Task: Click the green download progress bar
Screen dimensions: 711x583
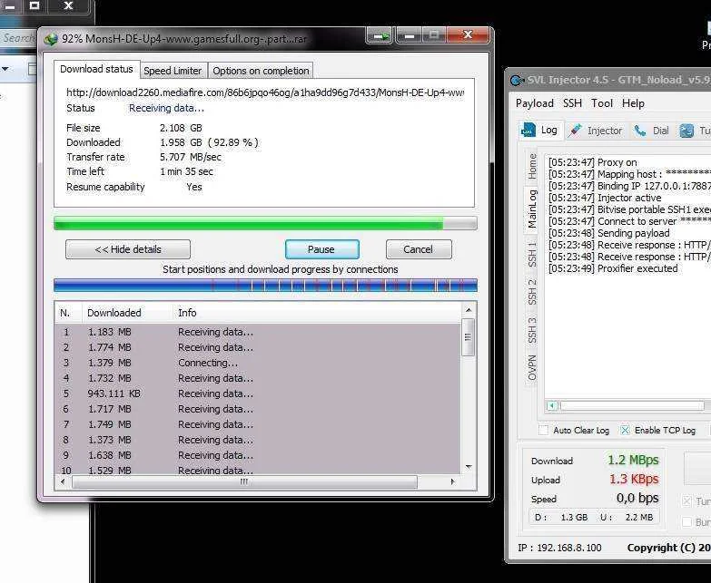Action: [x=265, y=223]
